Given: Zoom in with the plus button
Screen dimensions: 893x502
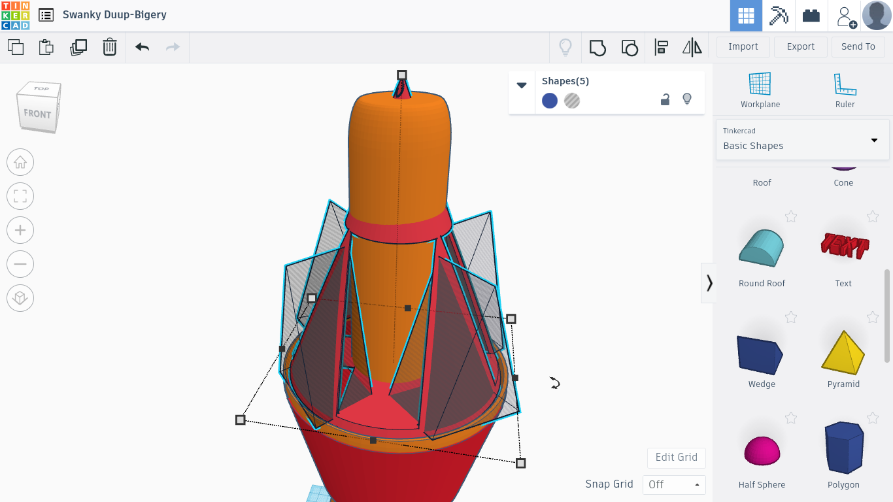Looking at the screenshot, I should 20,230.
